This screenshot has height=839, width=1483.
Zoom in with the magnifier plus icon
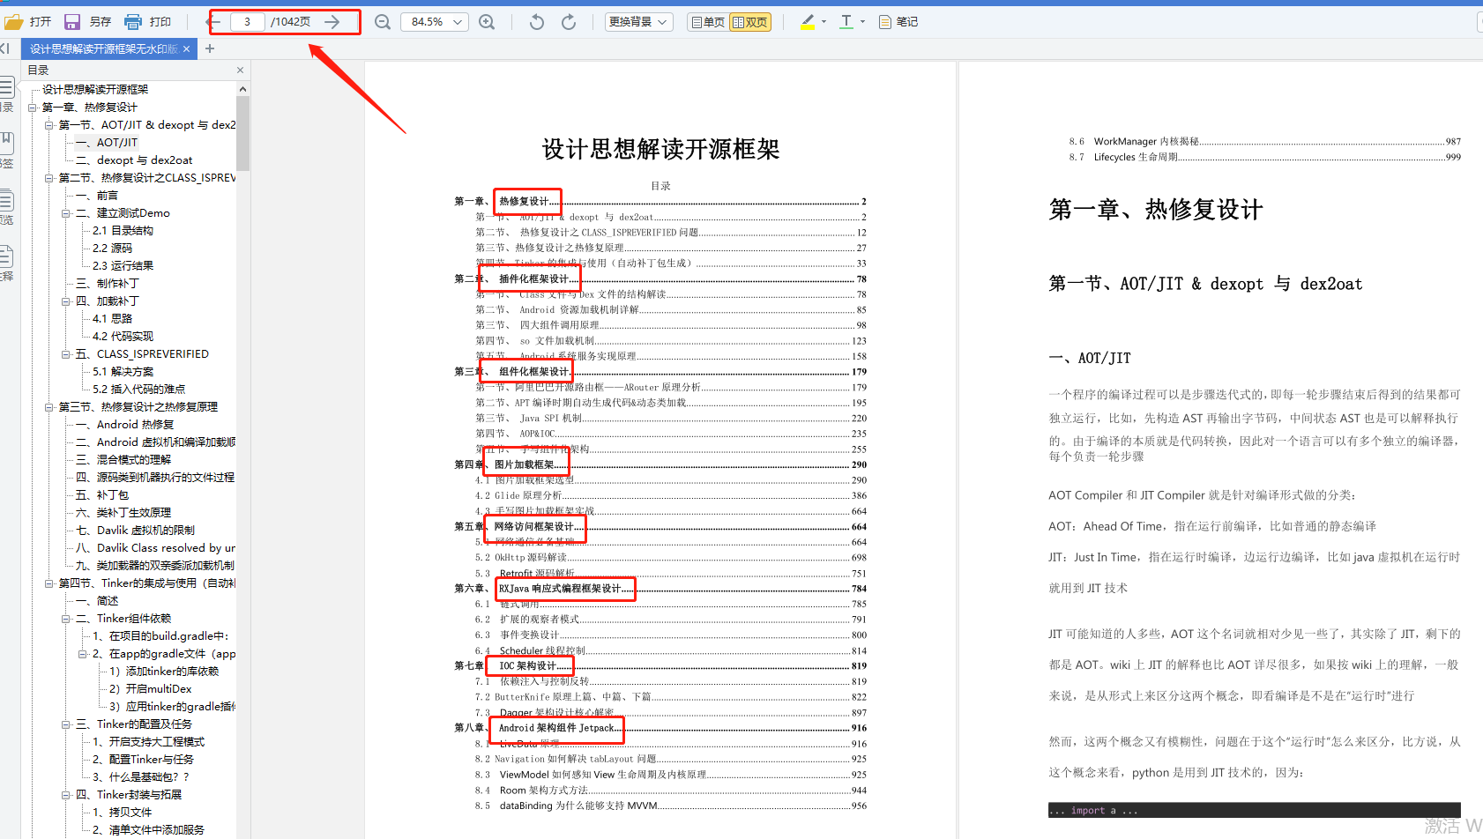click(x=487, y=21)
